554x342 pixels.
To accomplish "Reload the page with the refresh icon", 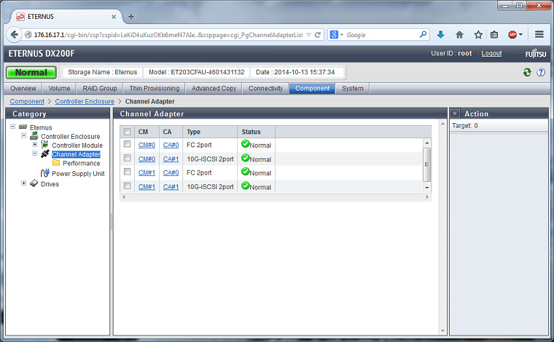I will click(317, 35).
